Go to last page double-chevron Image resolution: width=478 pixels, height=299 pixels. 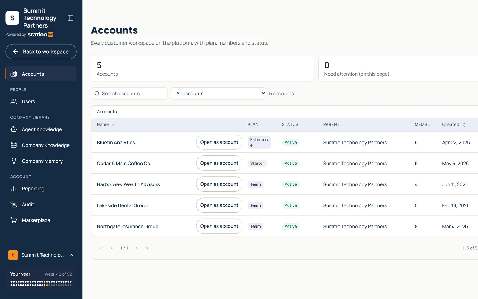[x=147, y=248]
